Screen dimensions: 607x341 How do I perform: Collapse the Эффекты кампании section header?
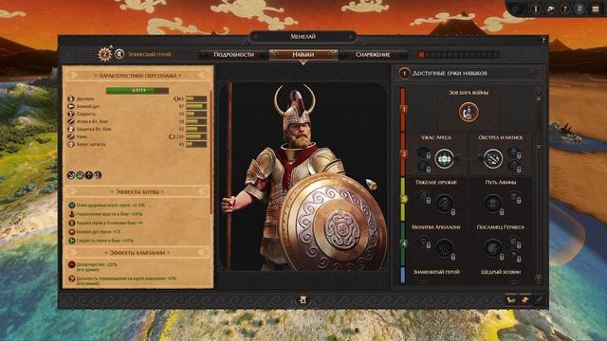(138, 253)
